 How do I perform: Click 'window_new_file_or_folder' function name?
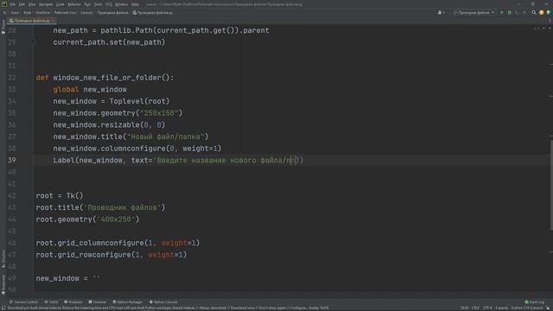(x=107, y=78)
